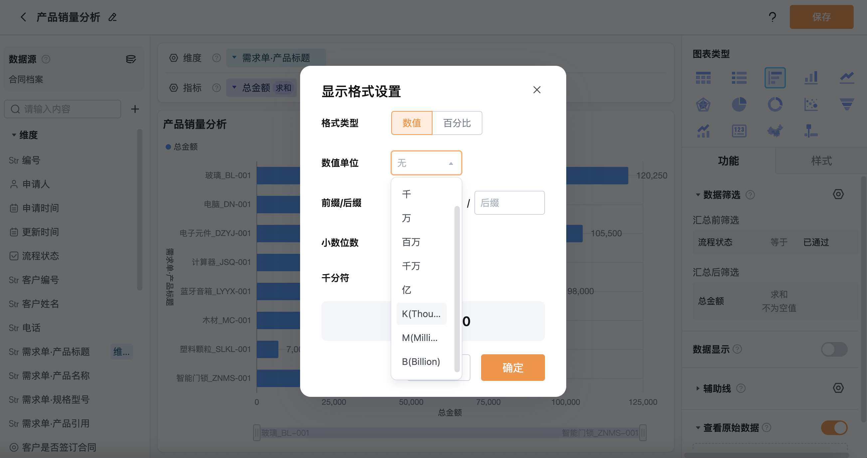Click help icon next to 数据源

[x=46, y=59]
